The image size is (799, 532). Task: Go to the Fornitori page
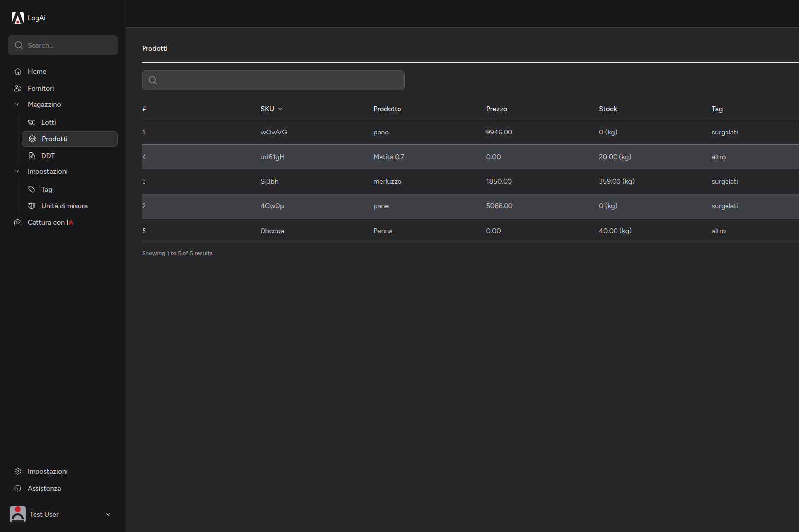click(x=40, y=88)
